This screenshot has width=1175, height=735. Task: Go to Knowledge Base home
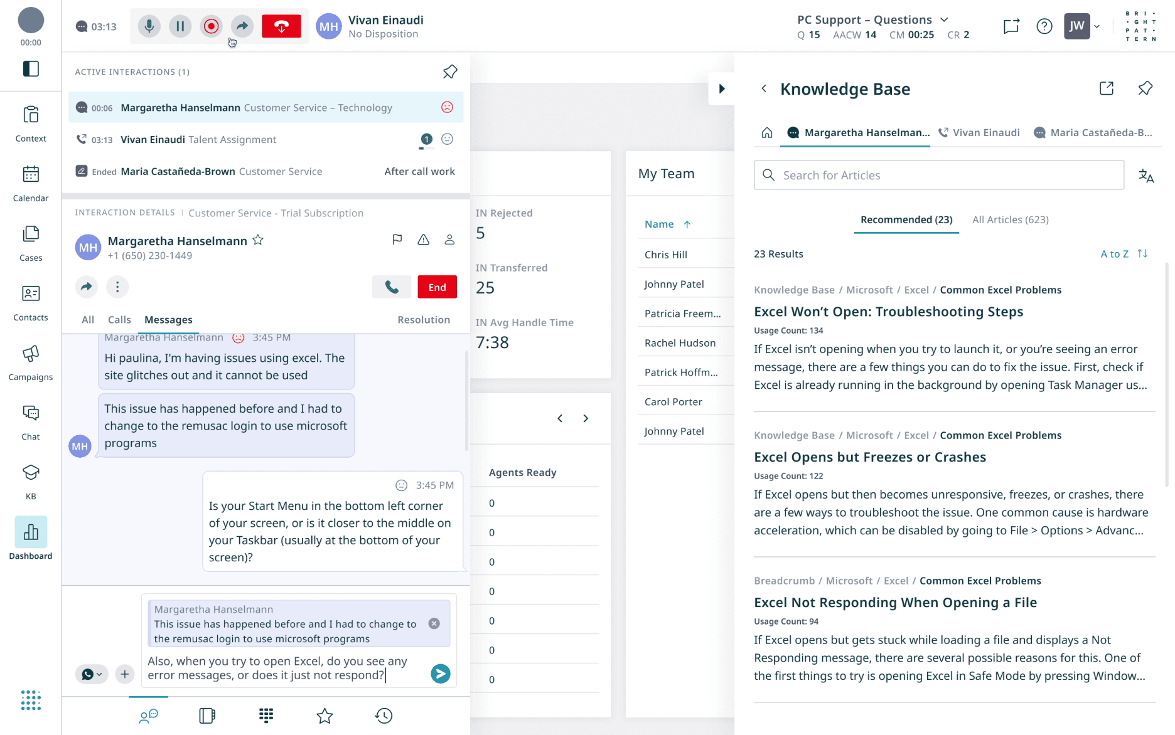click(x=767, y=132)
